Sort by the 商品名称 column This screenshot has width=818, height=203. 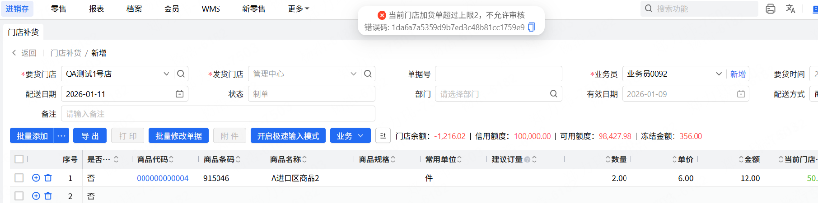[x=304, y=159]
